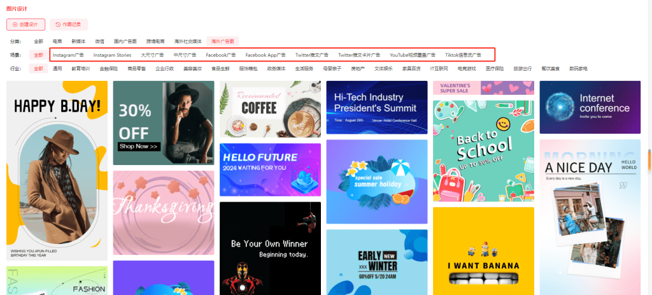Image resolution: width=652 pixels, height=295 pixels.
Task: Open the 30% OFF Shop Now template
Action: [164, 123]
